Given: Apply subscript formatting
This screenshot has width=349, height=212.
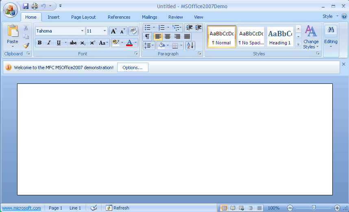Looking at the screenshot, I should coord(83,43).
